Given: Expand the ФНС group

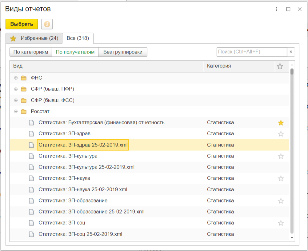Looking at the screenshot, I should click(16, 78).
